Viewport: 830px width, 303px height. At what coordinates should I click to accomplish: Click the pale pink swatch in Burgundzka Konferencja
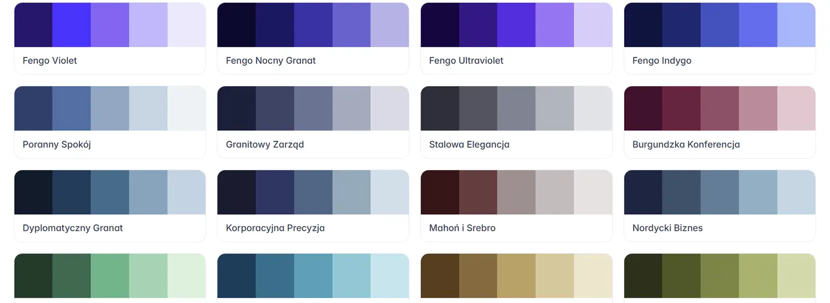coord(796,108)
